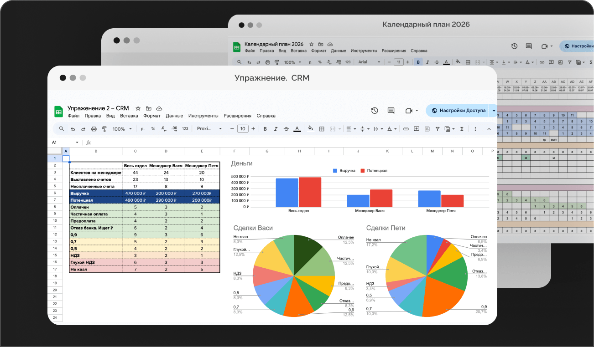Click the print icon in CRM toolbar

tap(94, 129)
